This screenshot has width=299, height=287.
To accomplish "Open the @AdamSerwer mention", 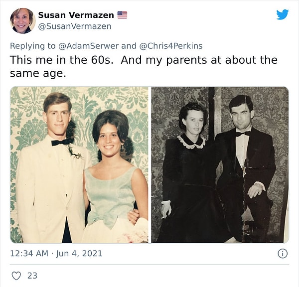I will [x=88, y=46].
